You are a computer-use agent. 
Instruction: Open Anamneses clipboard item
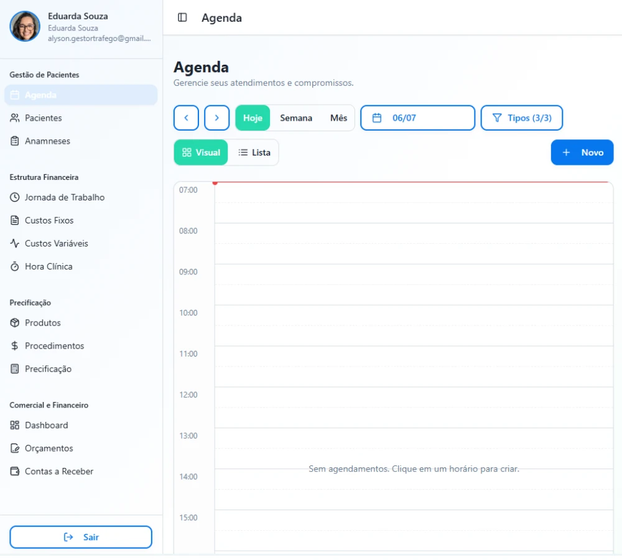[81, 141]
